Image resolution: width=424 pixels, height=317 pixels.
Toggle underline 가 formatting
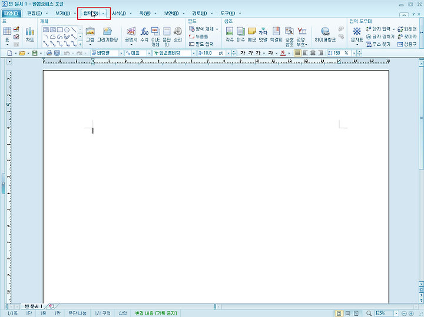(258, 53)
